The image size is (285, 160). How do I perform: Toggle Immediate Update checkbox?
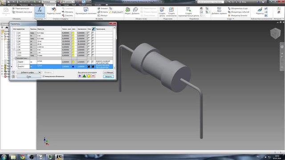[44, 76]
